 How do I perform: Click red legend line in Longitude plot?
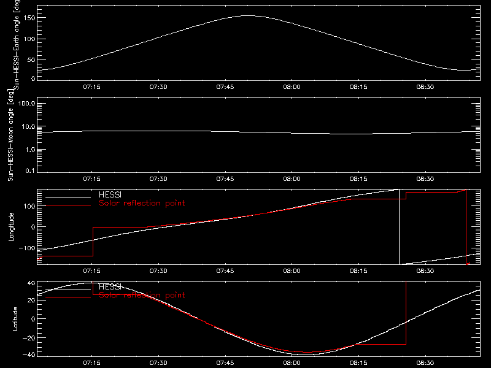(68, 205)
